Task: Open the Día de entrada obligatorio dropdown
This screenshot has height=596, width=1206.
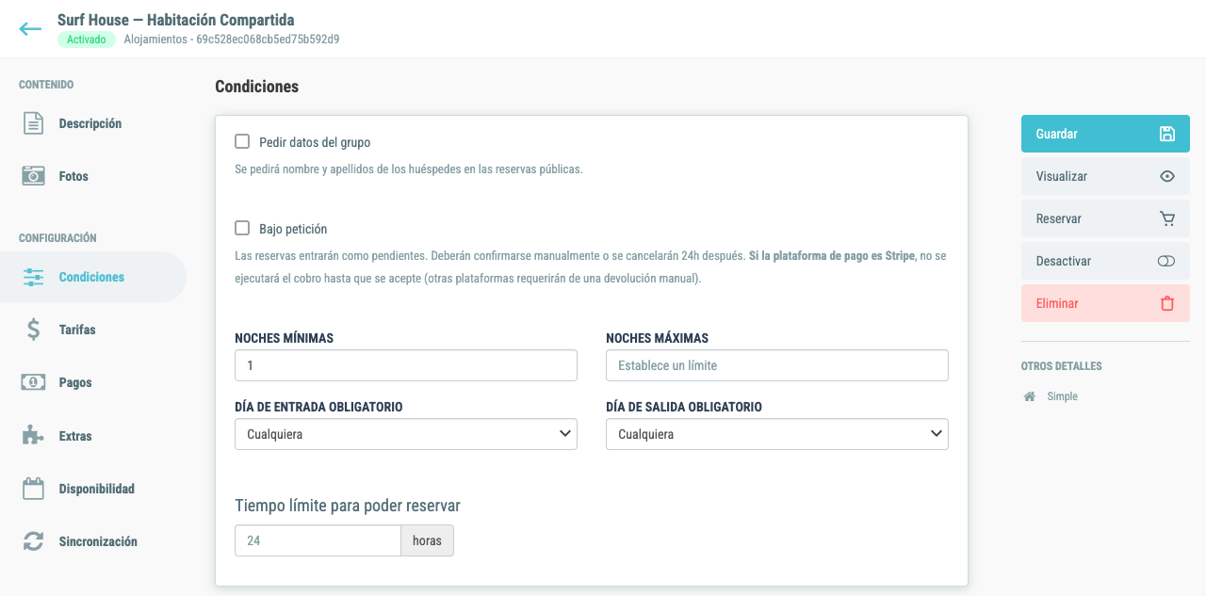Action: [406, 434]
